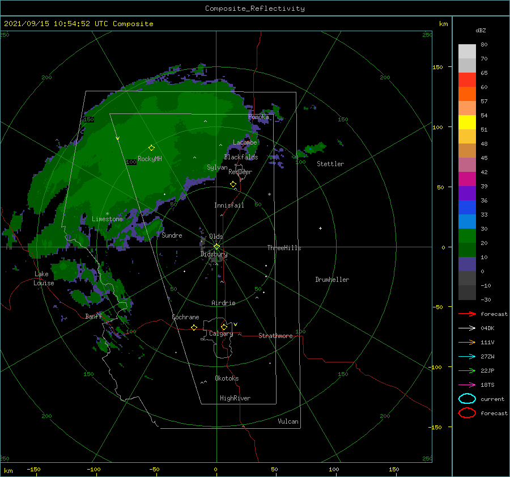Click the Ponoka city label

click(258, 117)
